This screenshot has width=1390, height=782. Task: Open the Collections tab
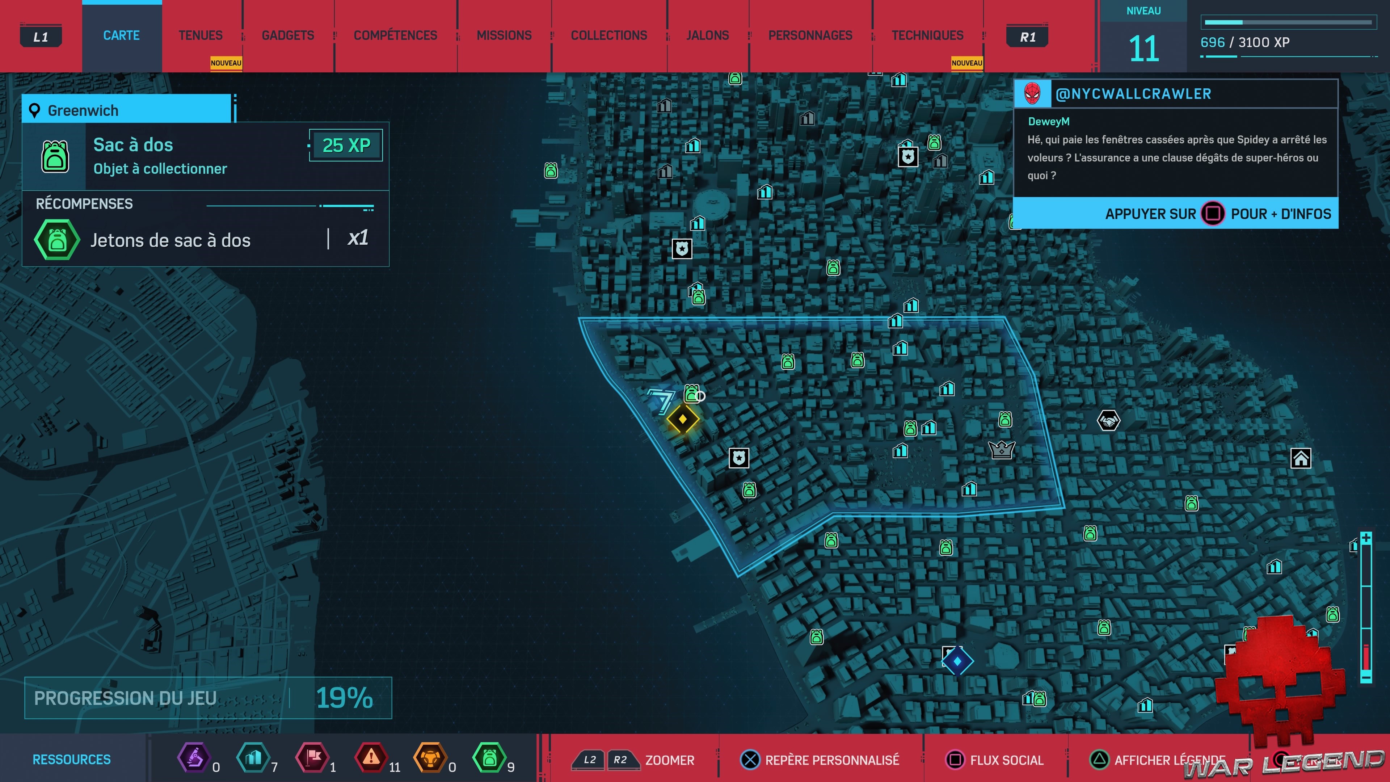pyautogui.click(x=608, y=35)
